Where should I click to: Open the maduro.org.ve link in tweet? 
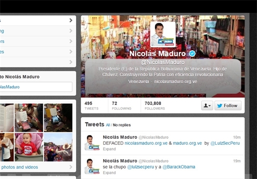[187, 143]
